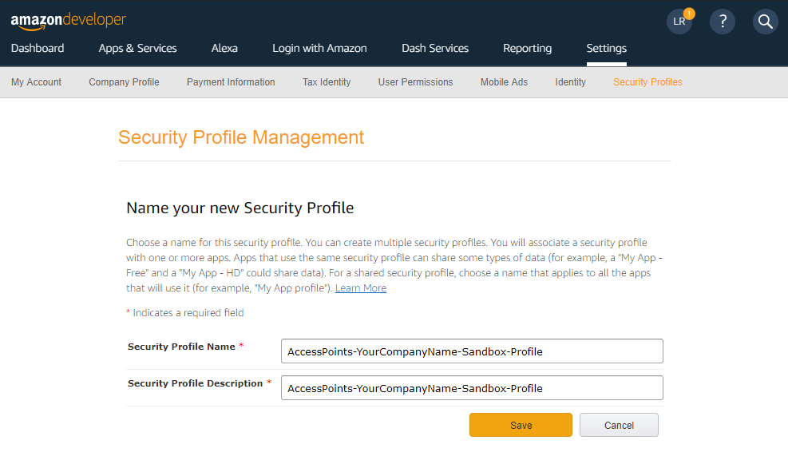Click the notification badge on the profile avatar

[690, 12]
